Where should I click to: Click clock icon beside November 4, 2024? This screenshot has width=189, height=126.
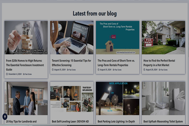point(7,74)
